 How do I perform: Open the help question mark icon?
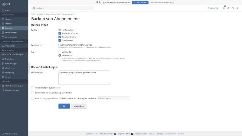tap(233, 8)
